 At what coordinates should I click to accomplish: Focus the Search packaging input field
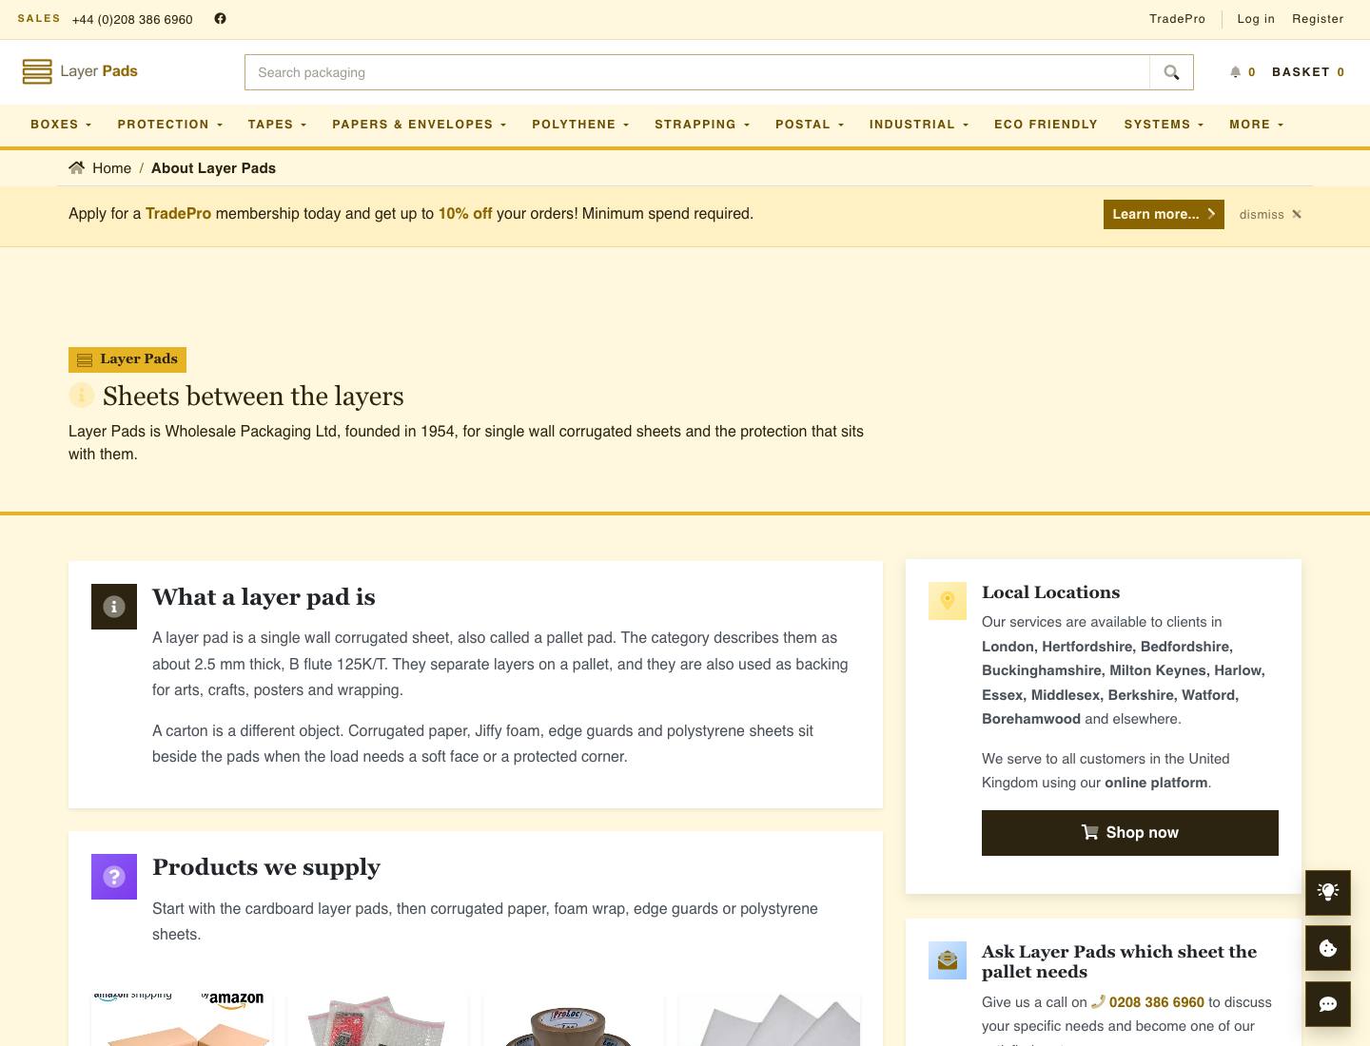pyautogui.click(x=697, y=72)
